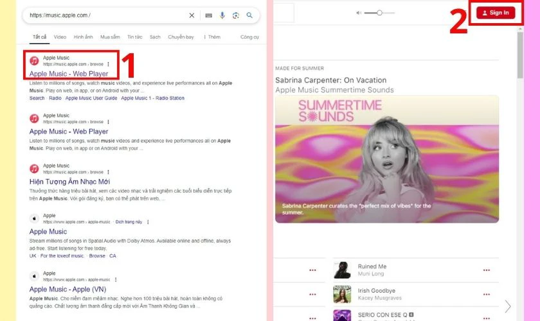Click Dịch trang này translate link

click(129, 222)
